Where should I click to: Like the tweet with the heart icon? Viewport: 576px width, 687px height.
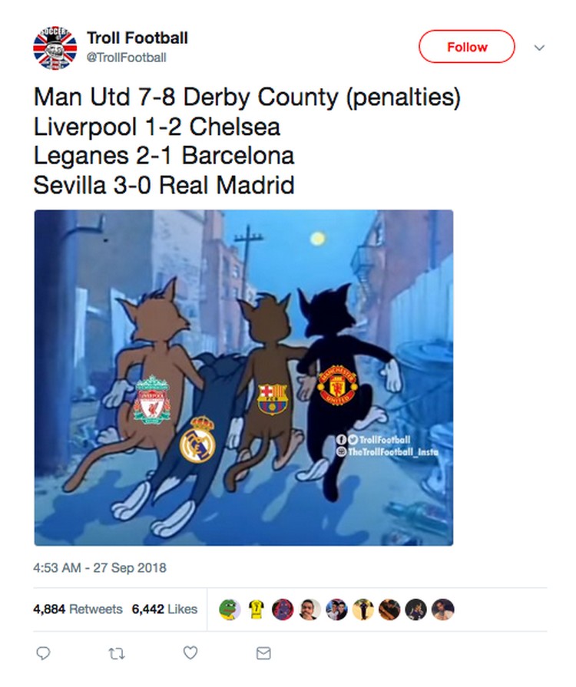pyautogui.click(x=190, y=652)
